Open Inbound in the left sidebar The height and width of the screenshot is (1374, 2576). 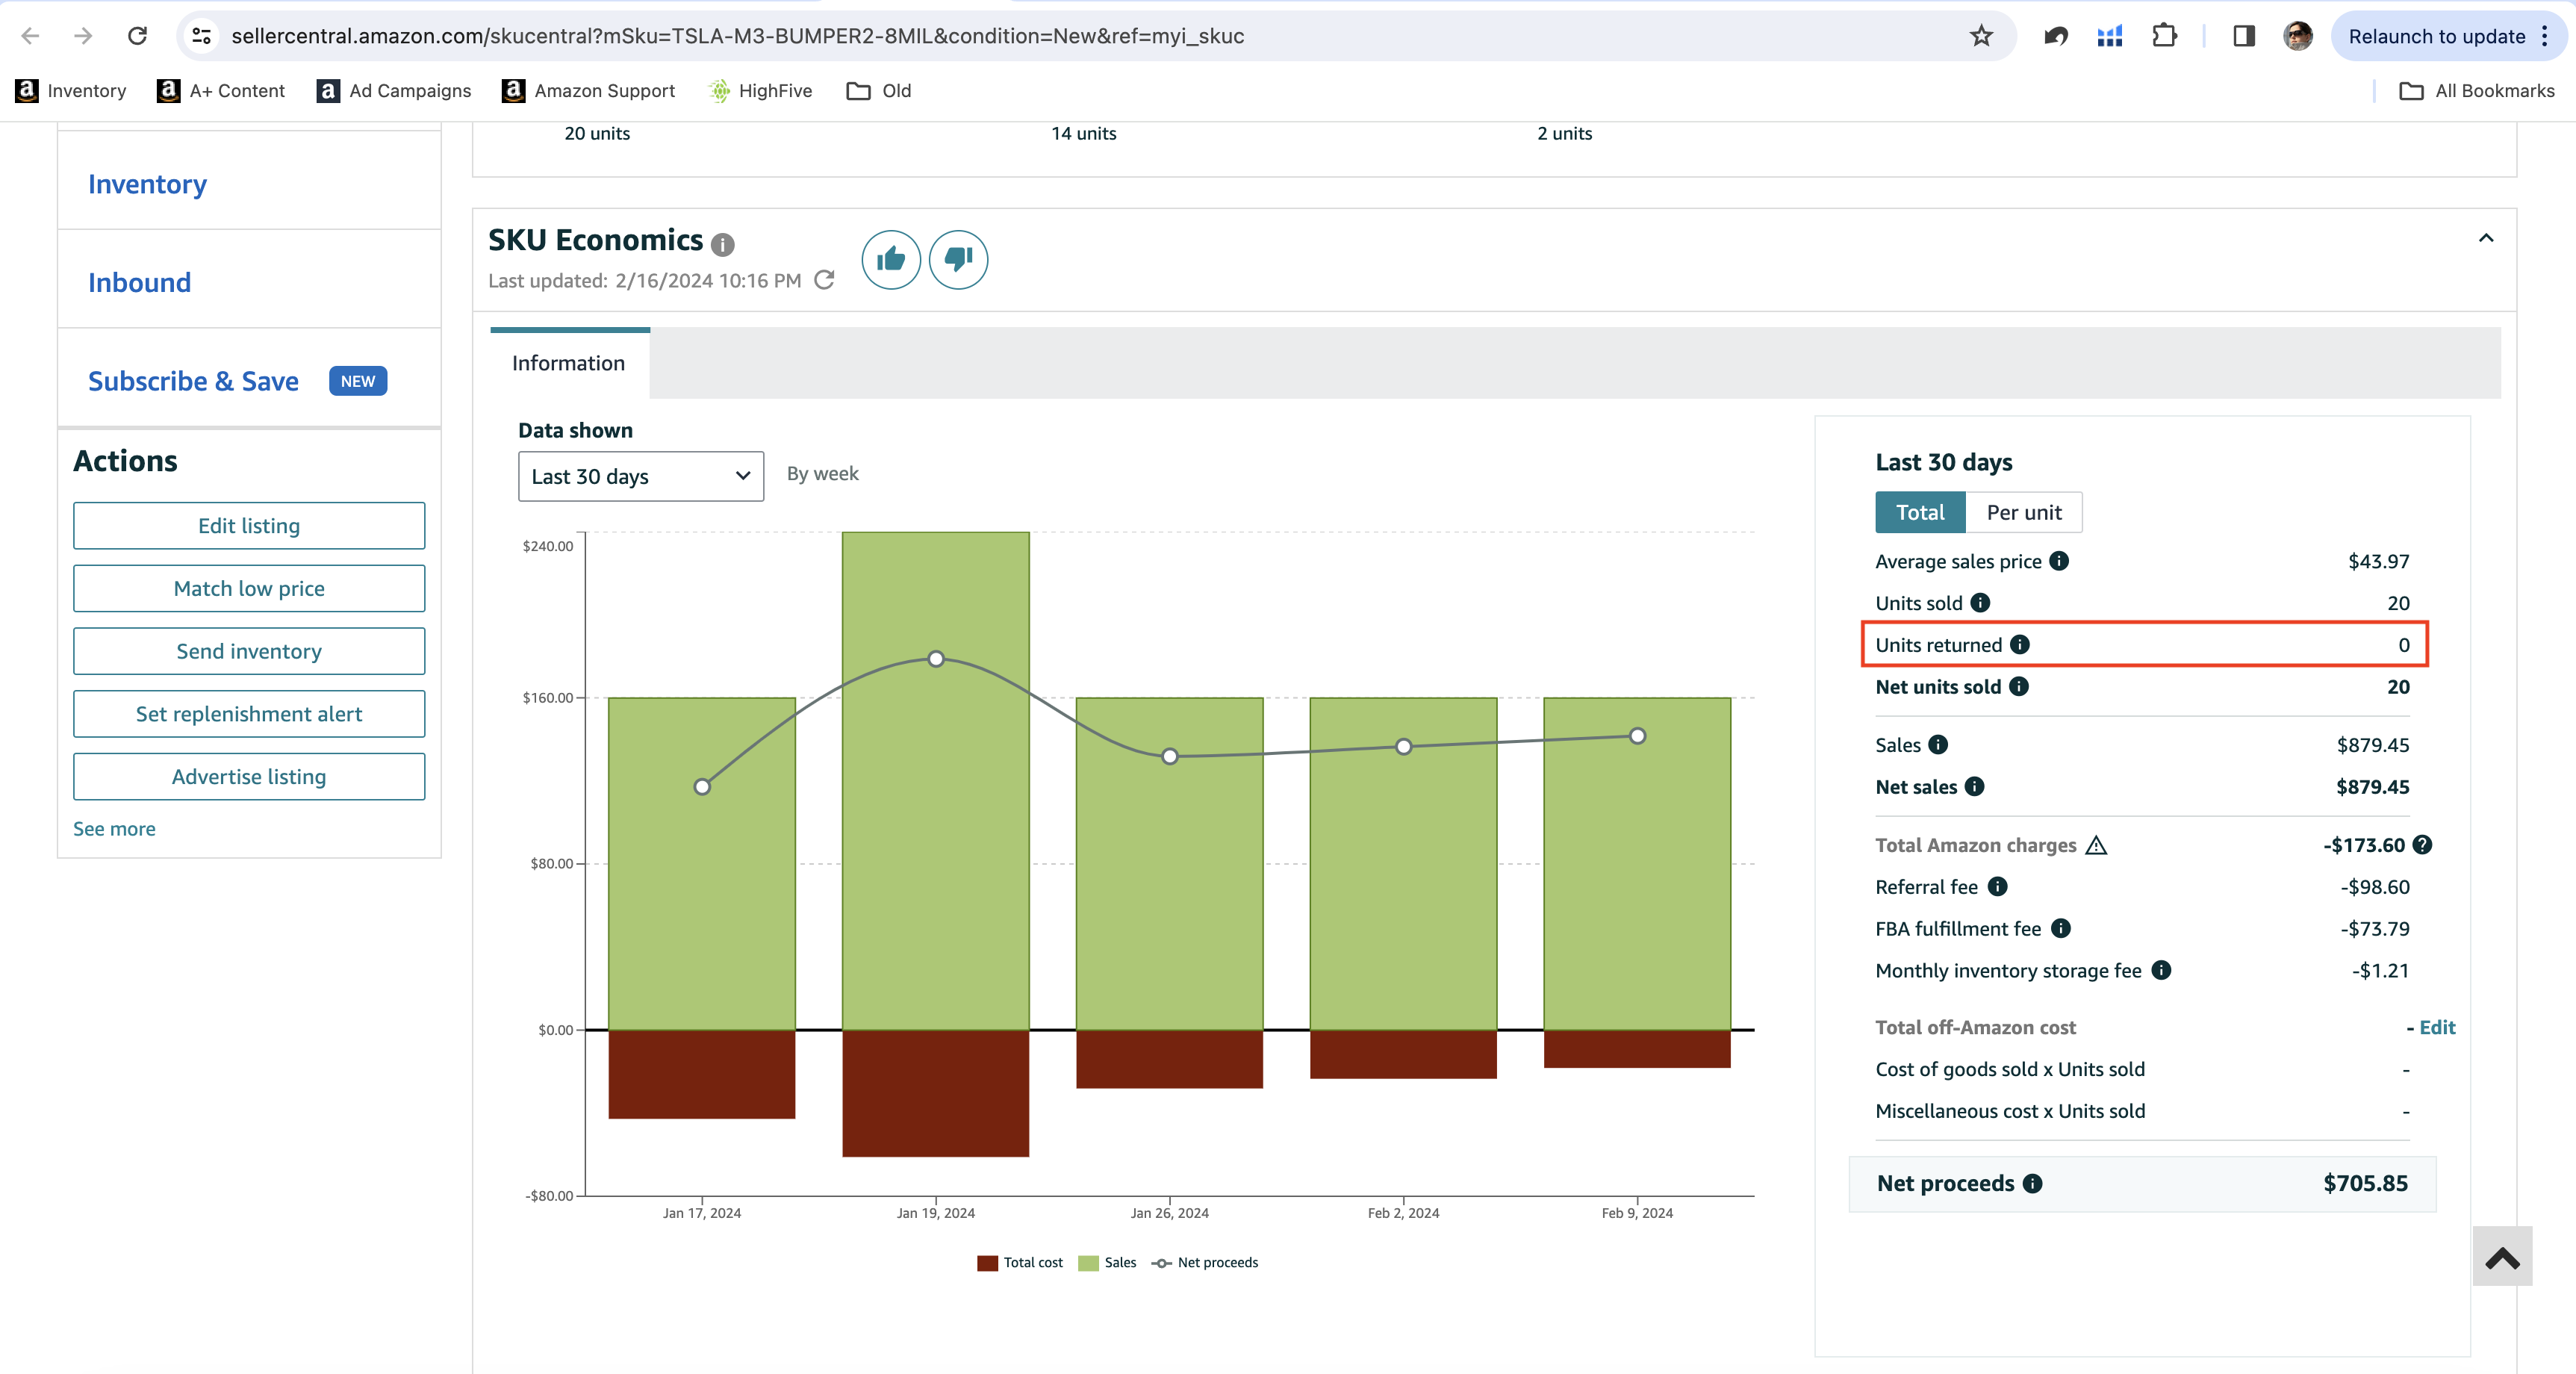[139, 282]
